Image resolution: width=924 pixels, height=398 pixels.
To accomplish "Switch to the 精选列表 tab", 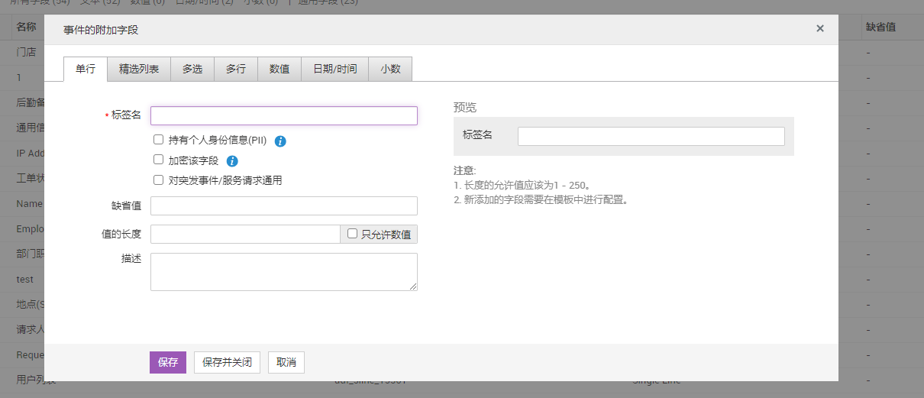I will [x=139, y=69].
